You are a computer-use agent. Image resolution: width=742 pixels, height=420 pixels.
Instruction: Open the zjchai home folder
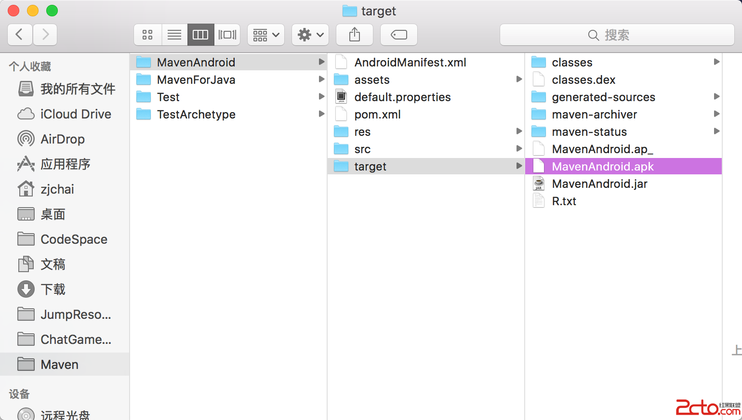65,189
